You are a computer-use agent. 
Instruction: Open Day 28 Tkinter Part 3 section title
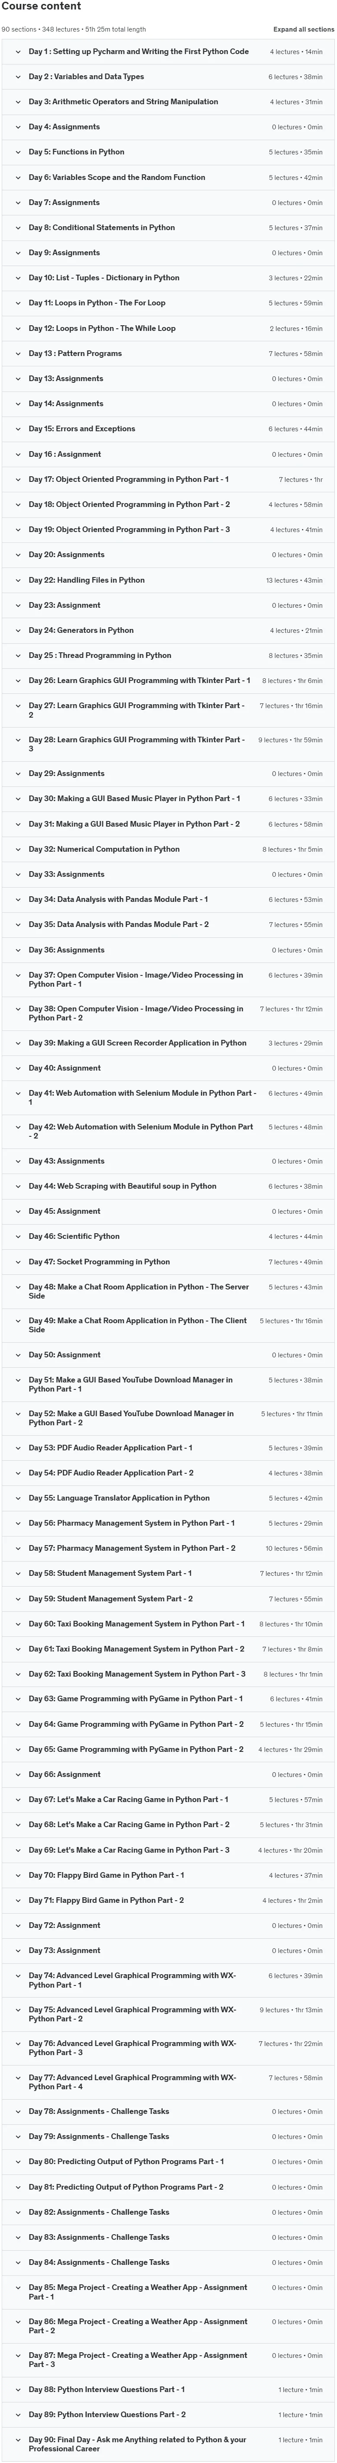(137, 744)
